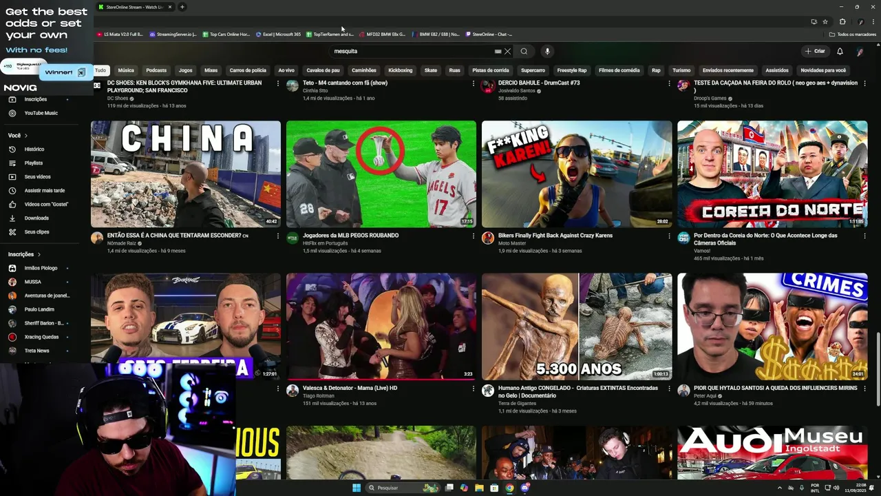This screenshot has width=881, height=496.
Task: Open Paulo Landim subscription channel
Action: pos(39,309)
